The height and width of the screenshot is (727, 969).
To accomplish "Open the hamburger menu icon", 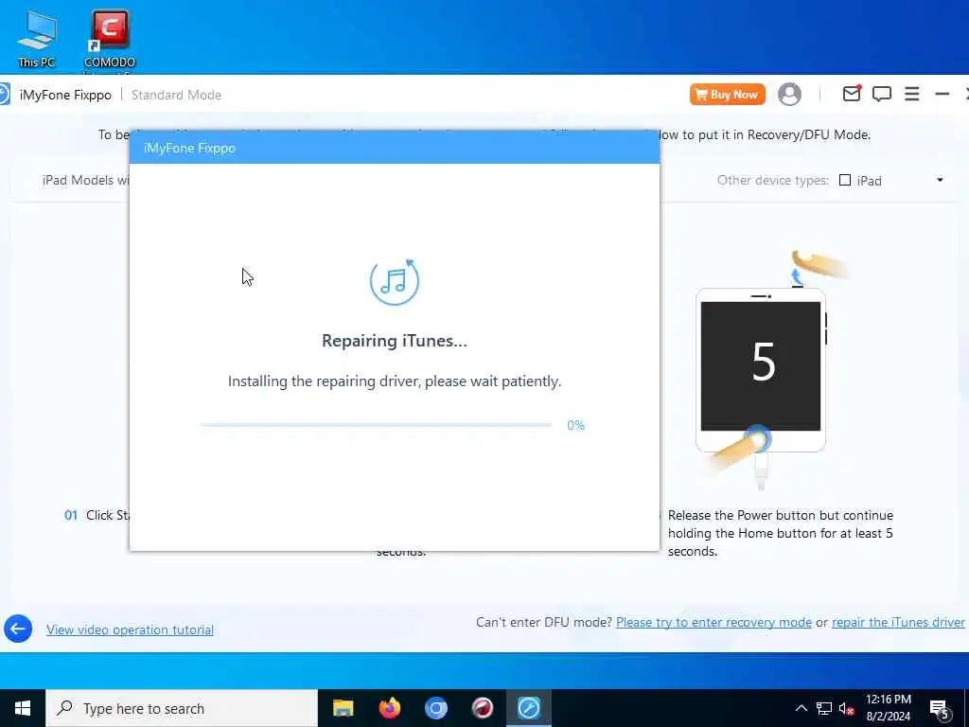I will [x=911, y=94].
